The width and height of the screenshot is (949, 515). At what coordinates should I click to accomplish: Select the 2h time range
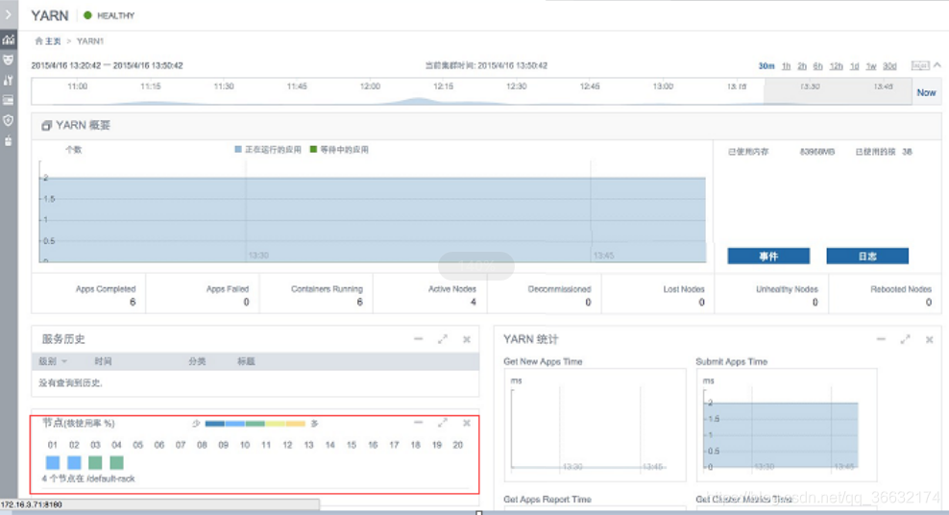[802, 66]
